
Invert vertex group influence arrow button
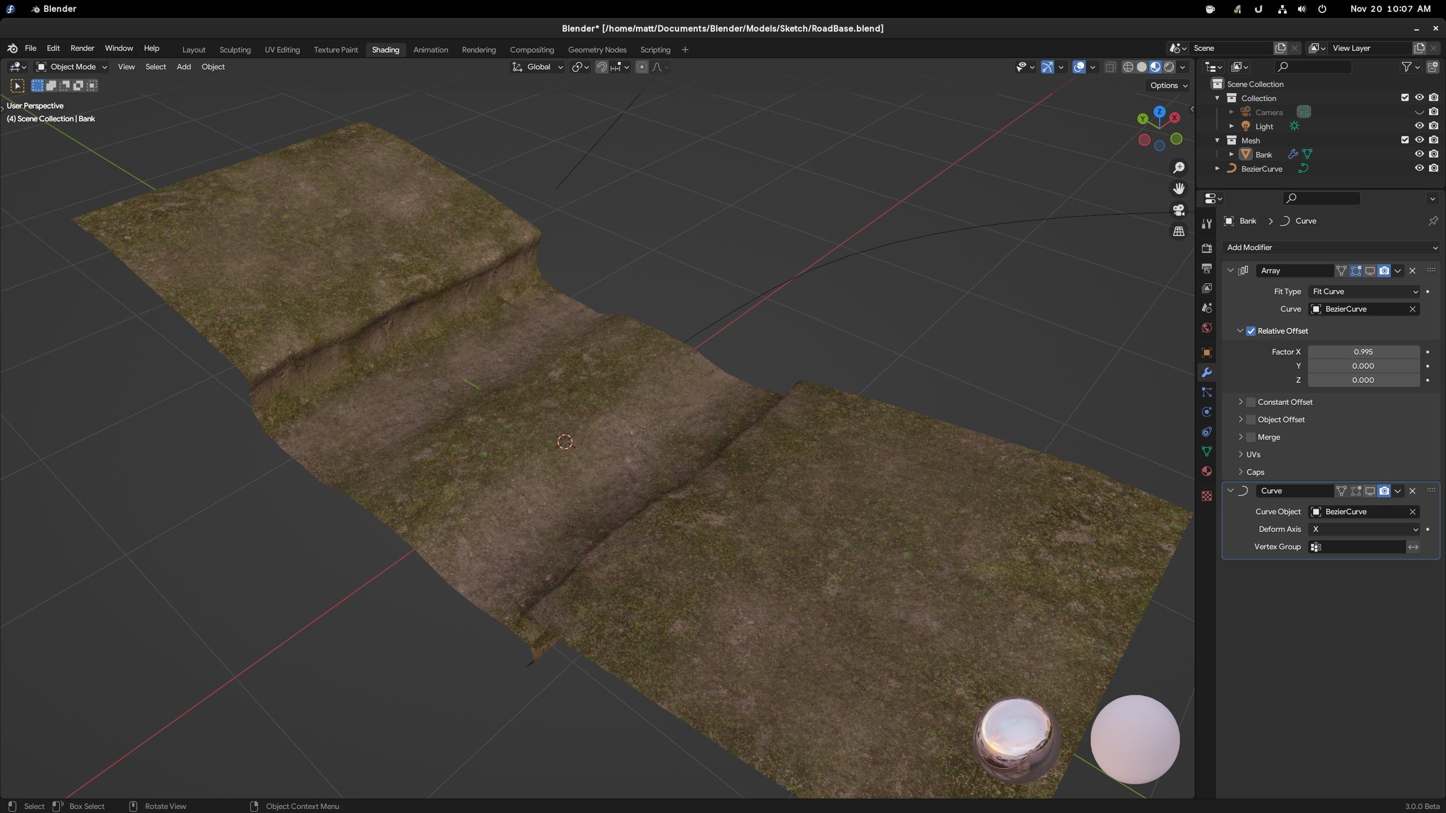1413,547
